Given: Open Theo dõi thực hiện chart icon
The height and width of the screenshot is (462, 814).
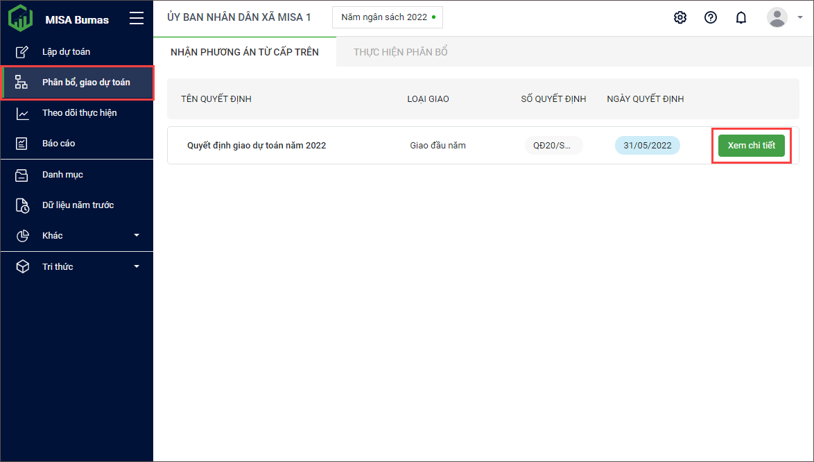Looking at the screenshot, I should (x=22, y=113).
